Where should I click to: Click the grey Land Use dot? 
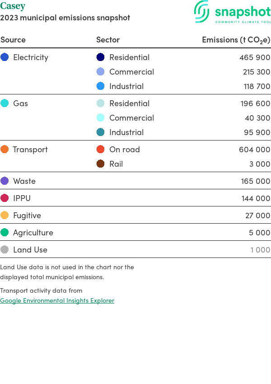tap(5, 249)
